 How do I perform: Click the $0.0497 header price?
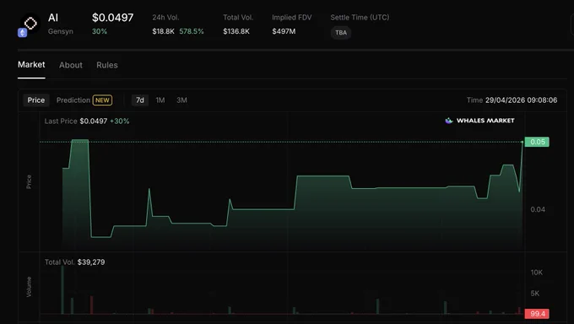[113, 18]
